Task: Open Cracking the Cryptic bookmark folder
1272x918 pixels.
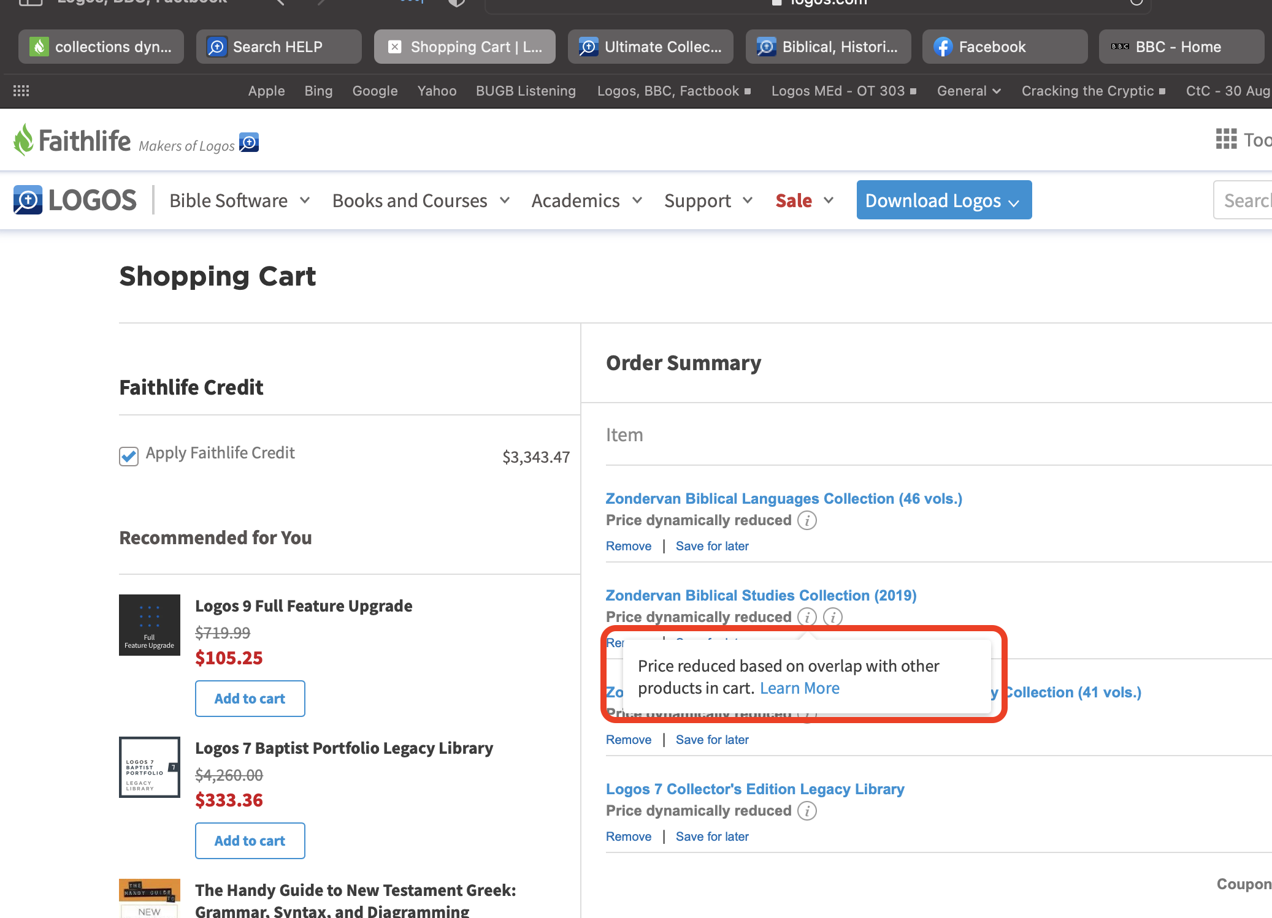Action: pos(1093,91)
